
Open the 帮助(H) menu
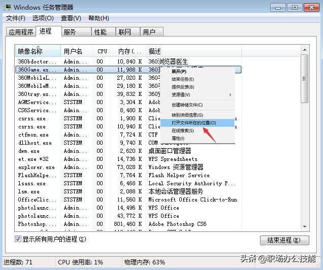[x=99, y=18]
